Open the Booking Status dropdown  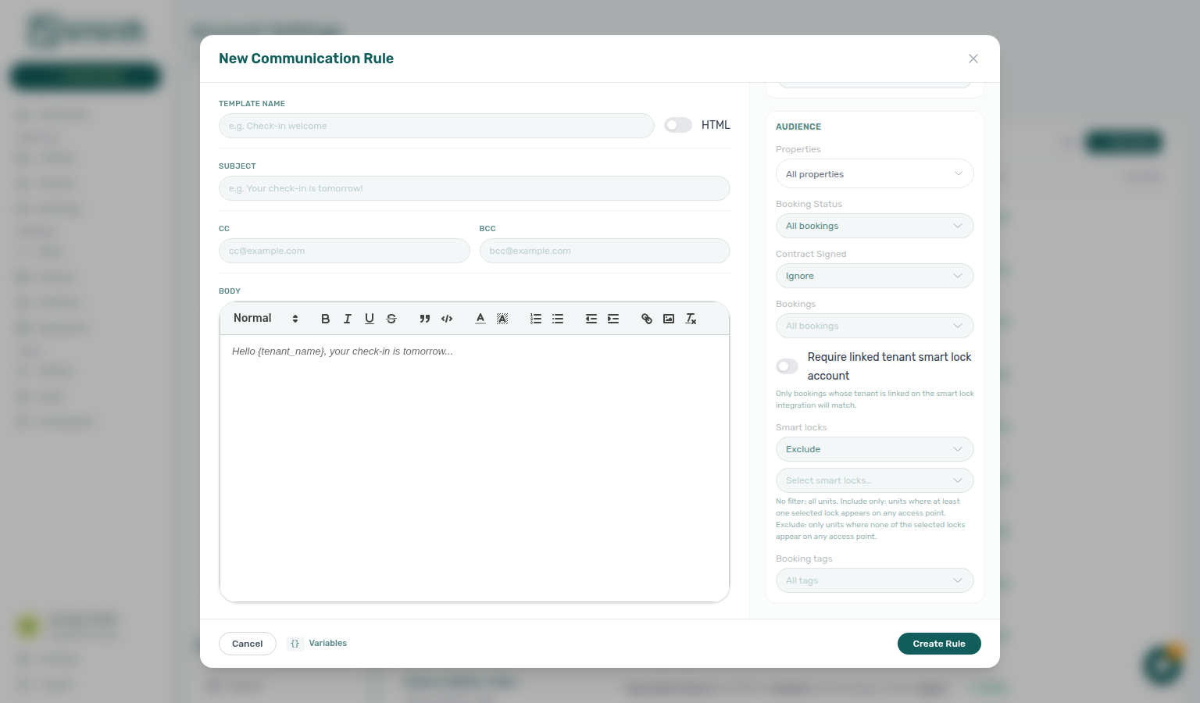(x=875, y=226)
